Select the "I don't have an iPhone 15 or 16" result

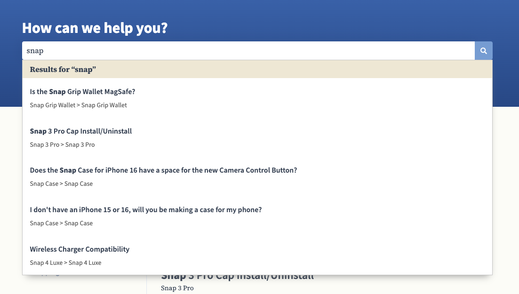(x=145, y=210)
